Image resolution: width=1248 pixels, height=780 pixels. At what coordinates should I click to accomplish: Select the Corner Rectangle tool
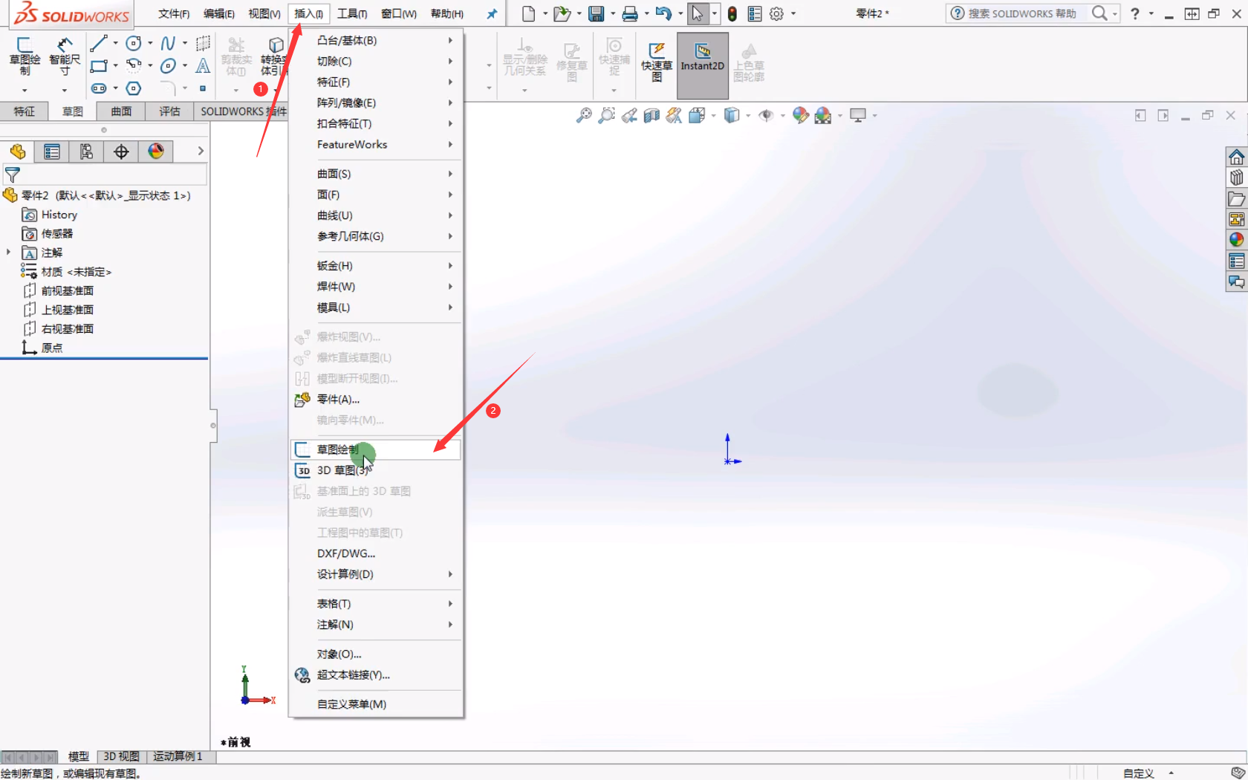(98, 66)
